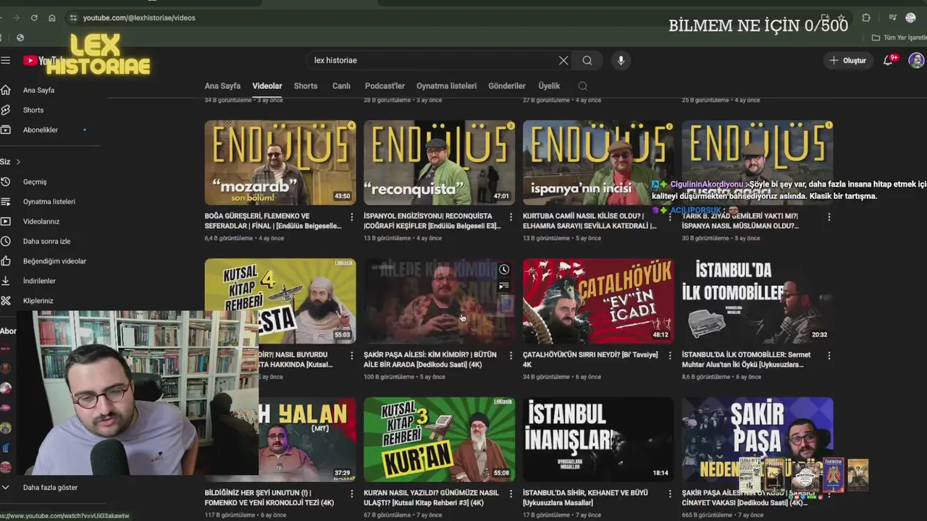The image size is (927, 521).
Task: Open title Şakir Paşa Ailesi: Kim Kimdir
Action: click(430, 360)
